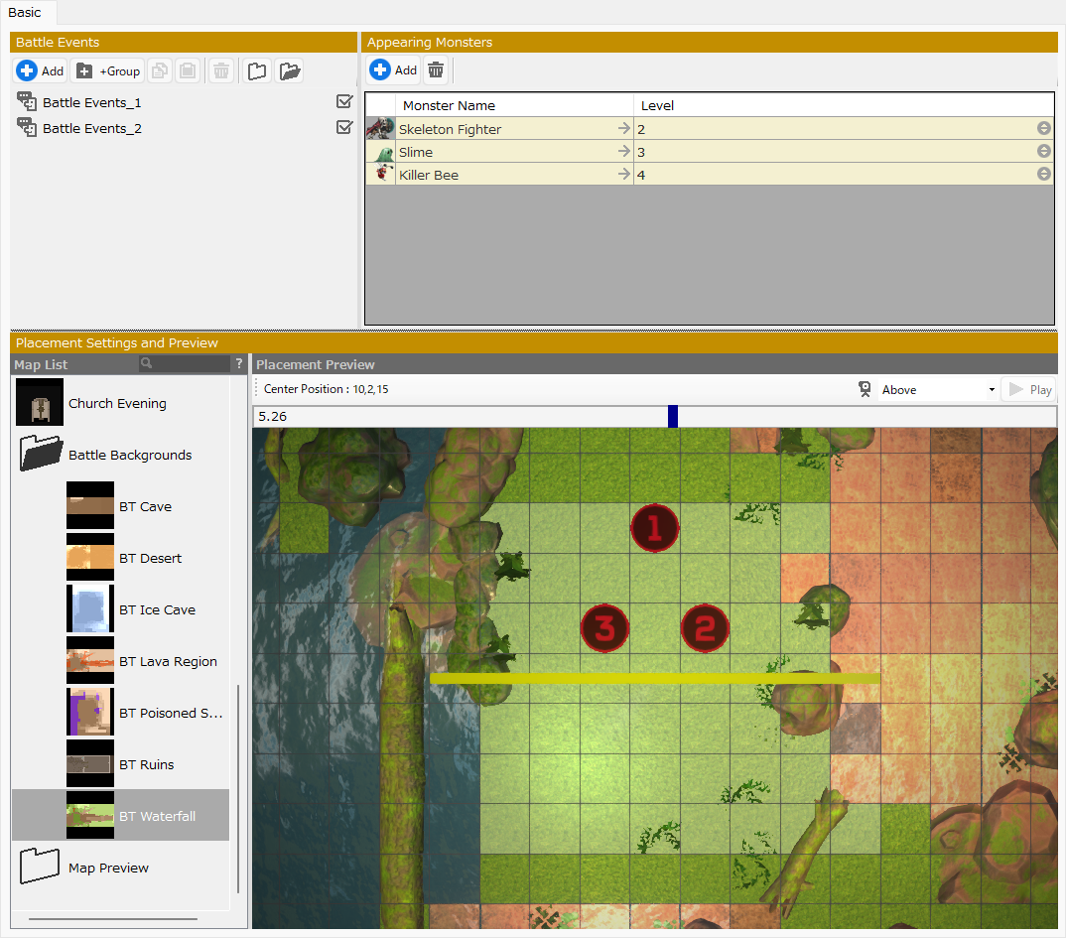Switch to the Basic tab
Image resolution: width=1066 pixels, height=938 pixels.
click(26, 12)
